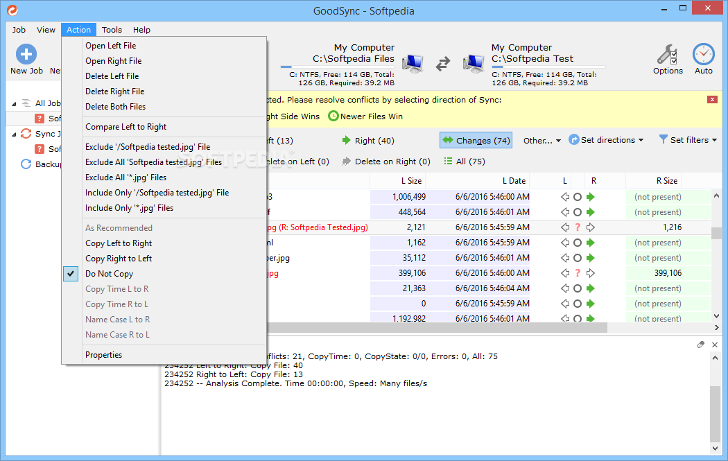The width and height of the screenshot is (728, 461).
Task: Select Changes (74) filter
Action: coord(476,140)
